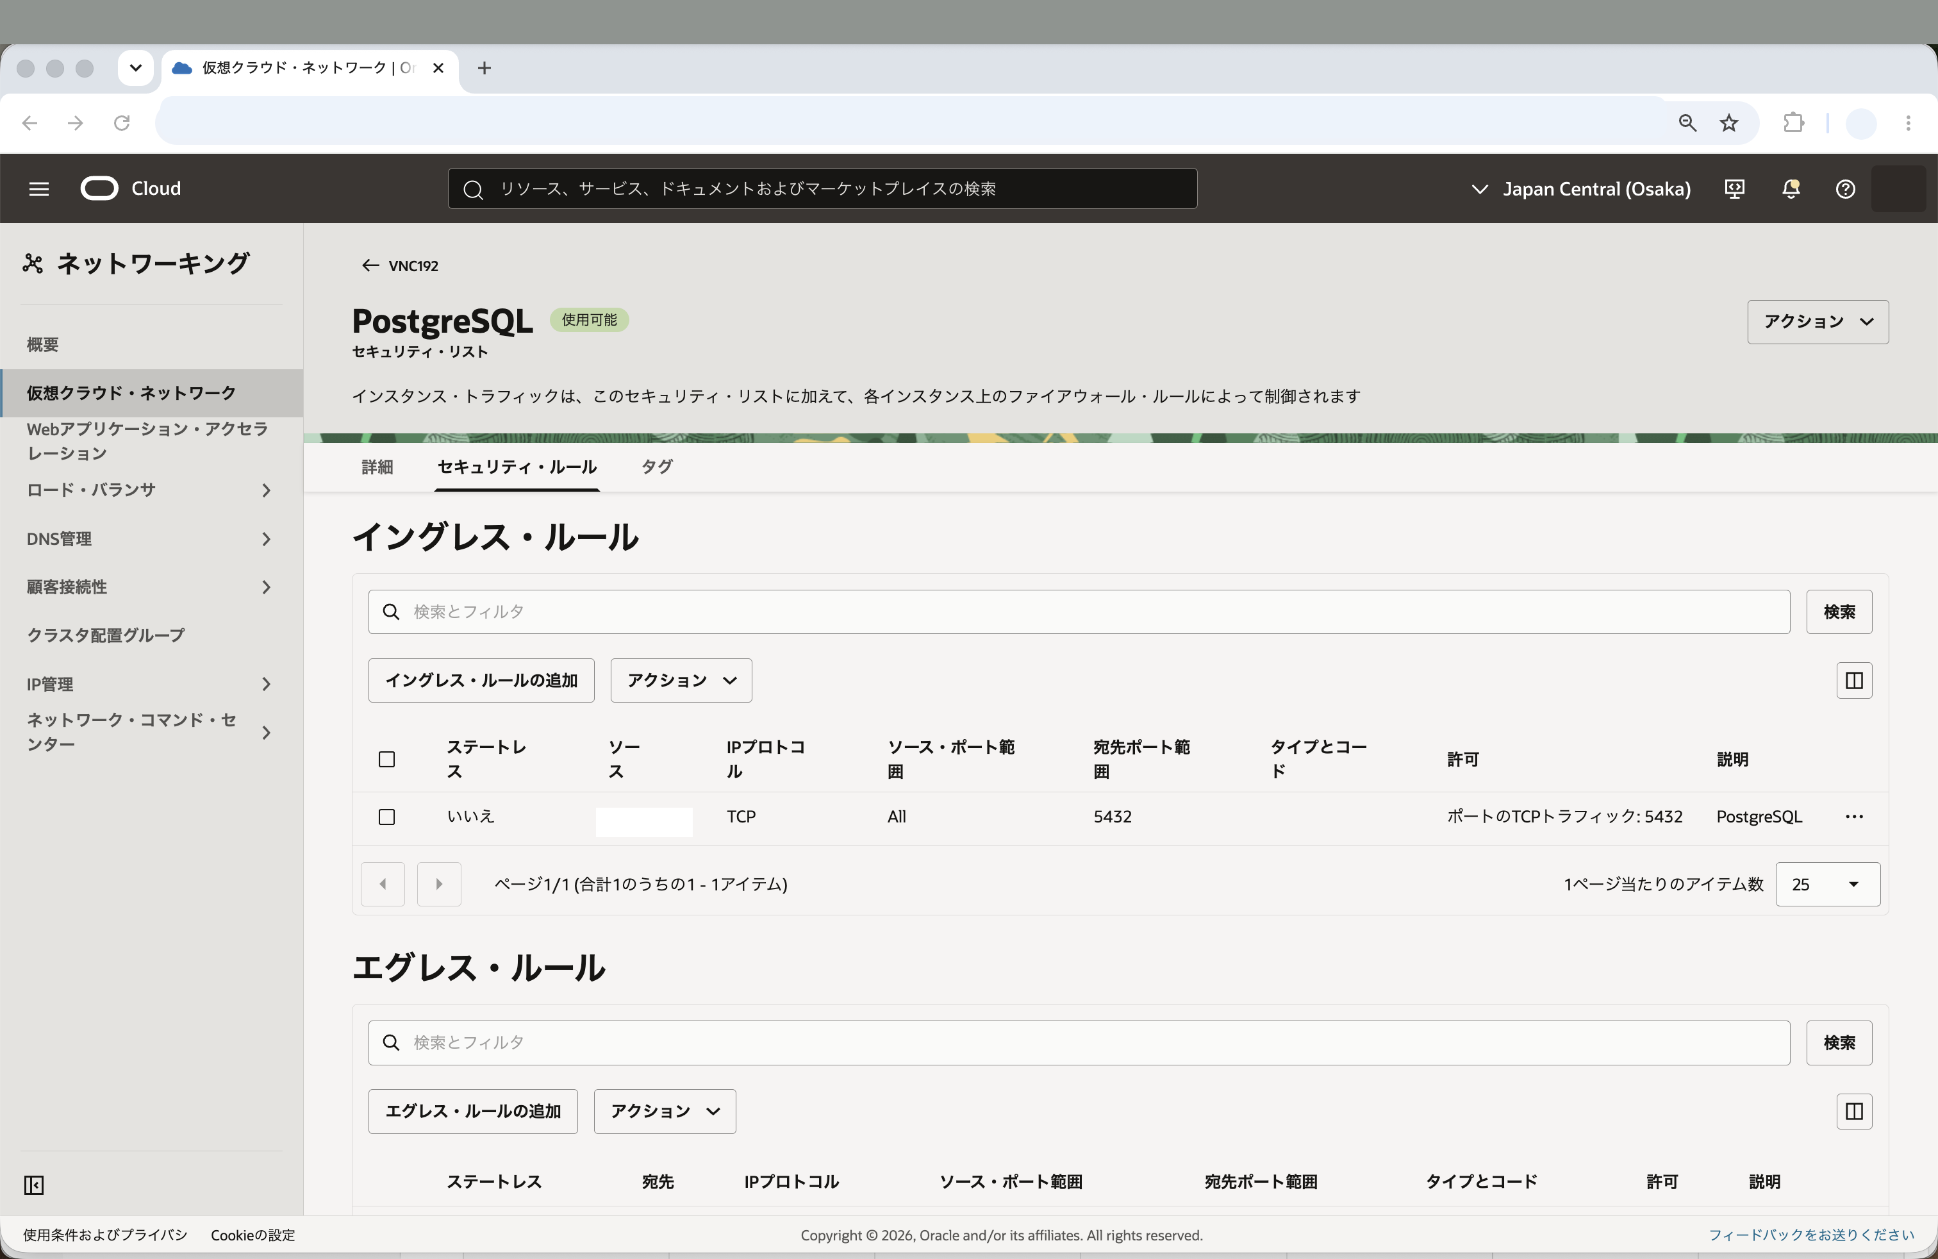Open the egress rules アクション dropdown
Image resolution: width=1938 pixels, height=1259 pixels.
pos(665,1112)
